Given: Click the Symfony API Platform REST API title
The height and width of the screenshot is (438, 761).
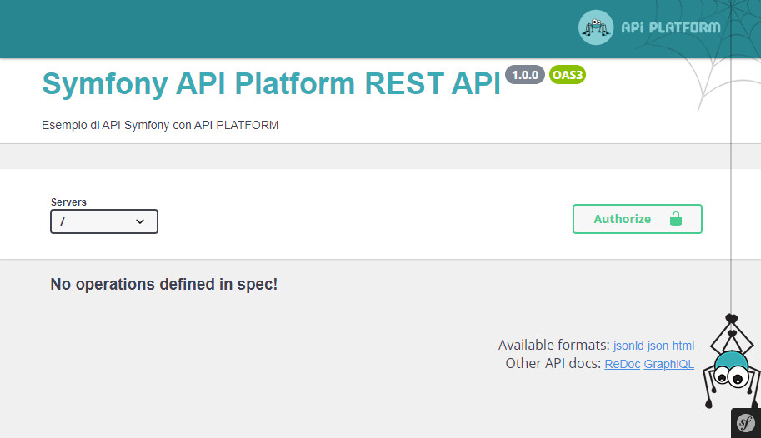Looking at the screenshot, I should [271, 83].
